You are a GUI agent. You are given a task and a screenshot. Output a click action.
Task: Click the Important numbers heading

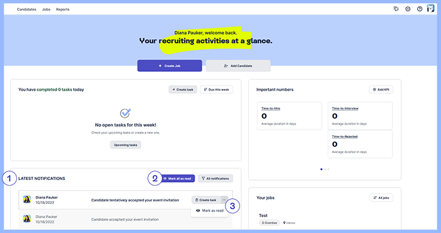[275, 89]
